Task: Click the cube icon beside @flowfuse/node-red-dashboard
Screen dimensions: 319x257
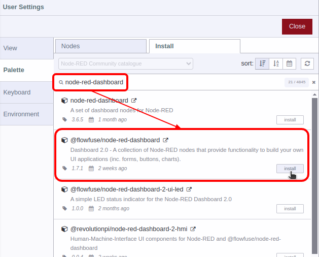Action: [64, 140]
